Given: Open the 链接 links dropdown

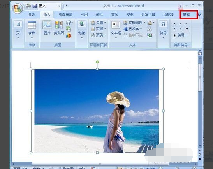Looking at the screenshot, I should pos(82,30).
